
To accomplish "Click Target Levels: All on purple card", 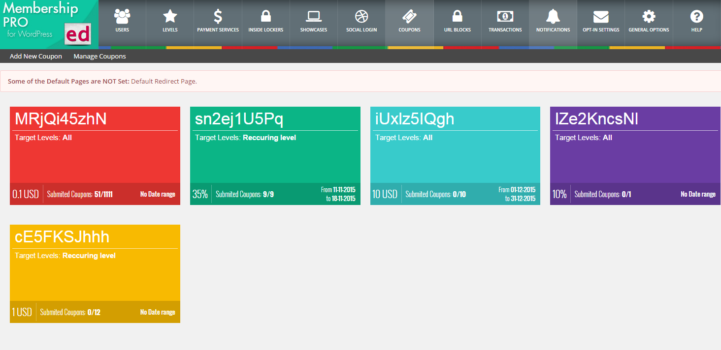I will pos(584,138).
